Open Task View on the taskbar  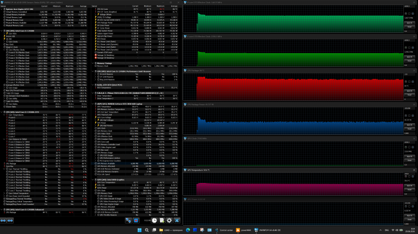[x=154, y=230]
